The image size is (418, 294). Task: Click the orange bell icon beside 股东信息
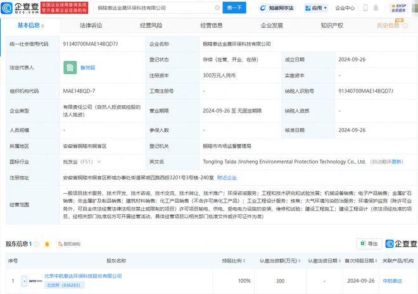(47, 244)
